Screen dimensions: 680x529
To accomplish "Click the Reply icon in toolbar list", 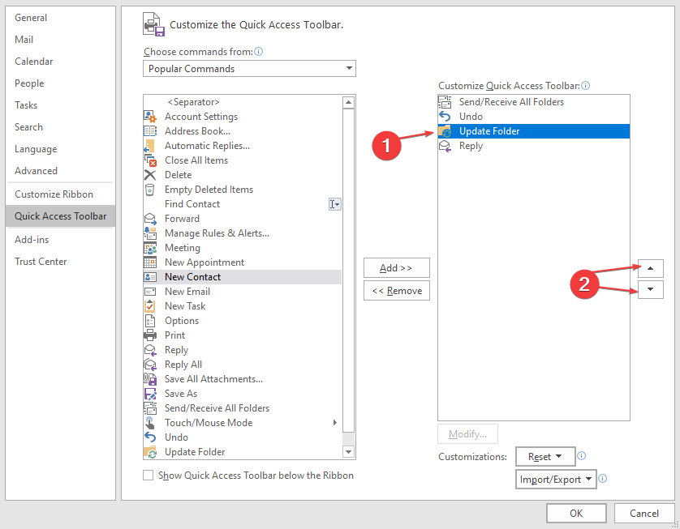I will pos(445,146).
